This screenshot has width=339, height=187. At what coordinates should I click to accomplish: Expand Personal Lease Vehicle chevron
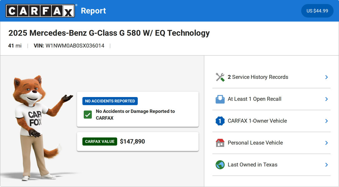tap(327, 143)
